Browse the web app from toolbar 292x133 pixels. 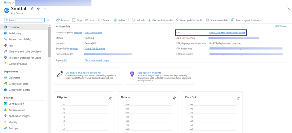63,20
